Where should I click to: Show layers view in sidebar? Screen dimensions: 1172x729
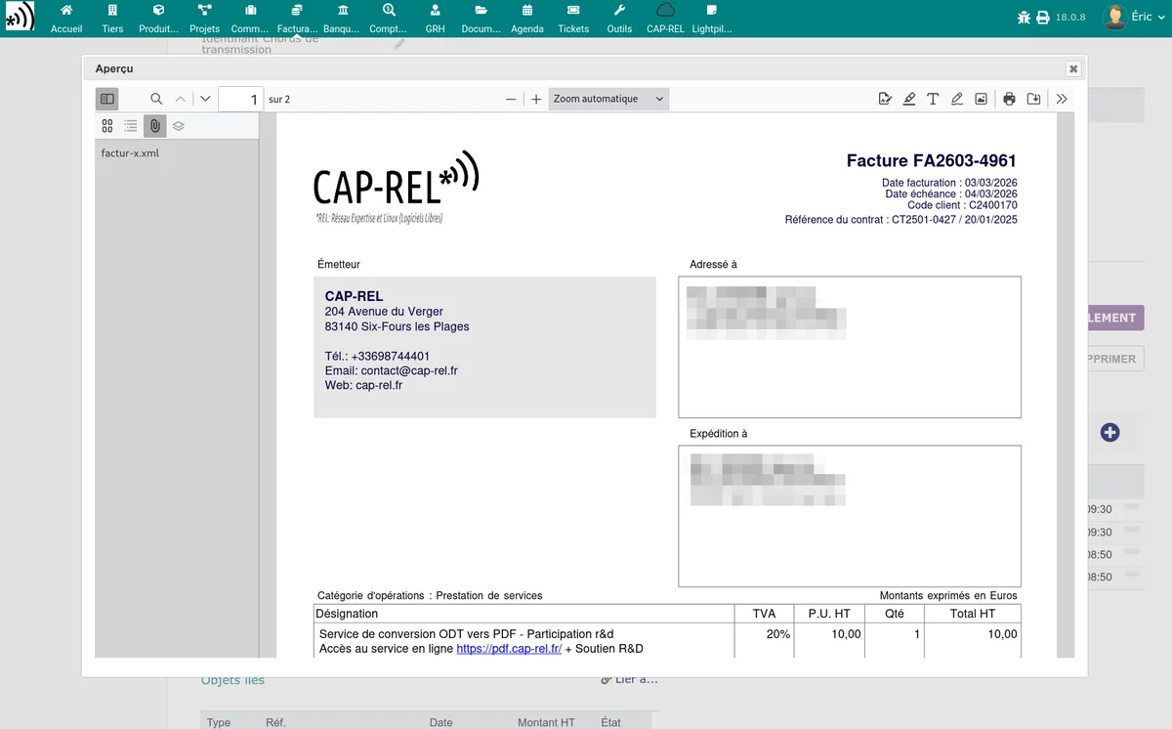pyautogui.click(x=178, y=126)
